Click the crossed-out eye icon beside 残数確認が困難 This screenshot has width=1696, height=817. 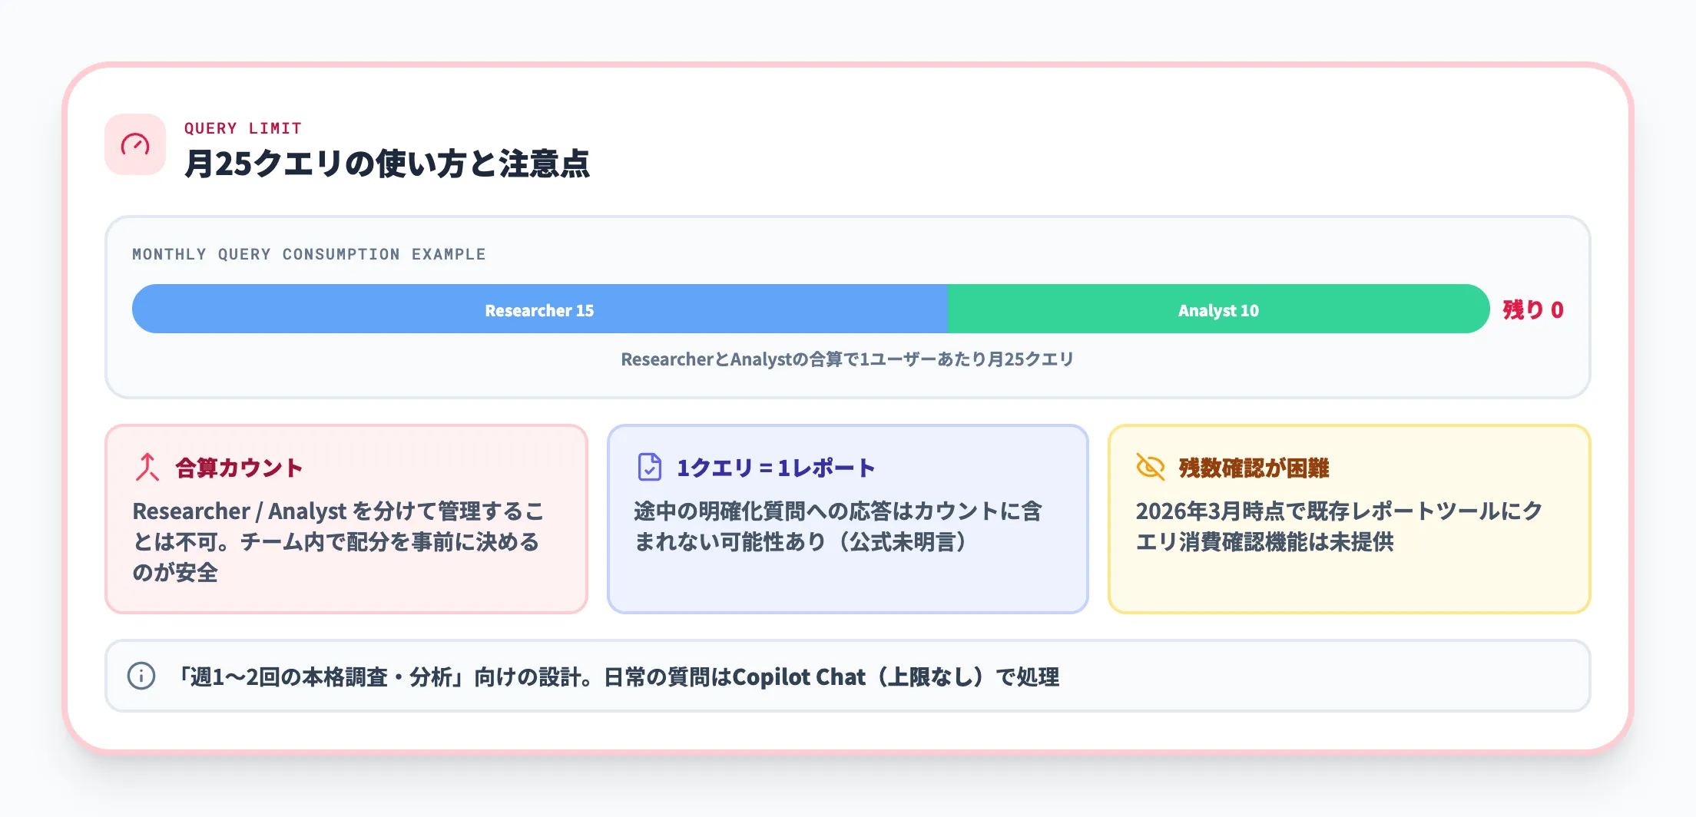pyautogui.click(x=1151, y=467)
